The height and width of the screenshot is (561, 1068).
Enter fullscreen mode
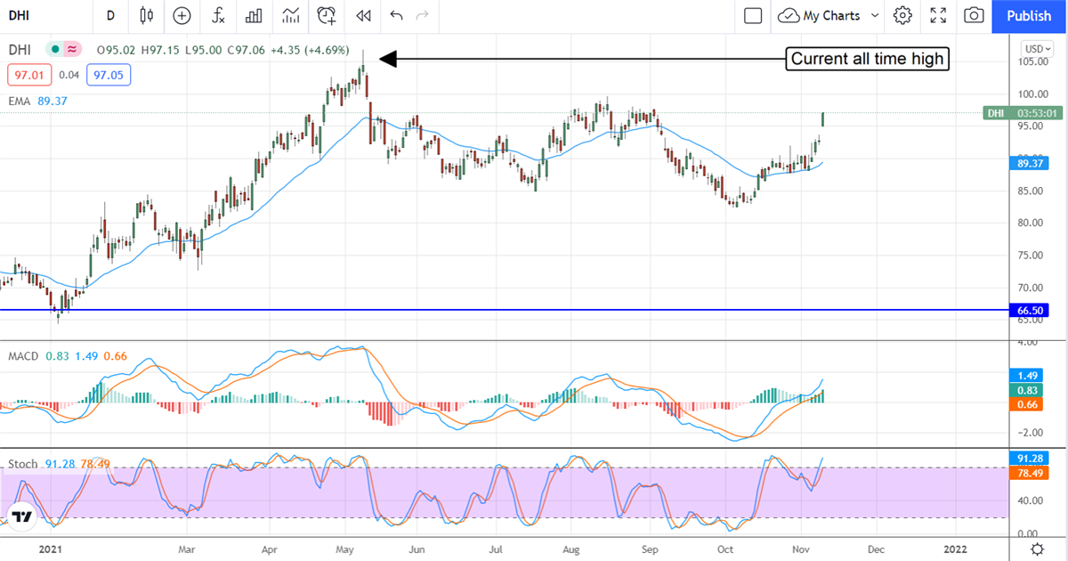coord(938,15)
